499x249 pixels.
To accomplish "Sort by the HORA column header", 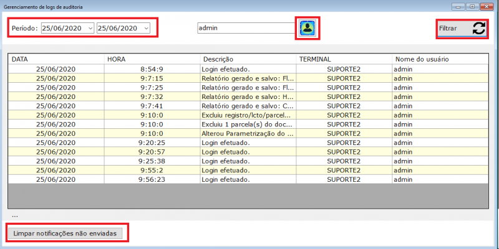I will (x=152, y=59).
